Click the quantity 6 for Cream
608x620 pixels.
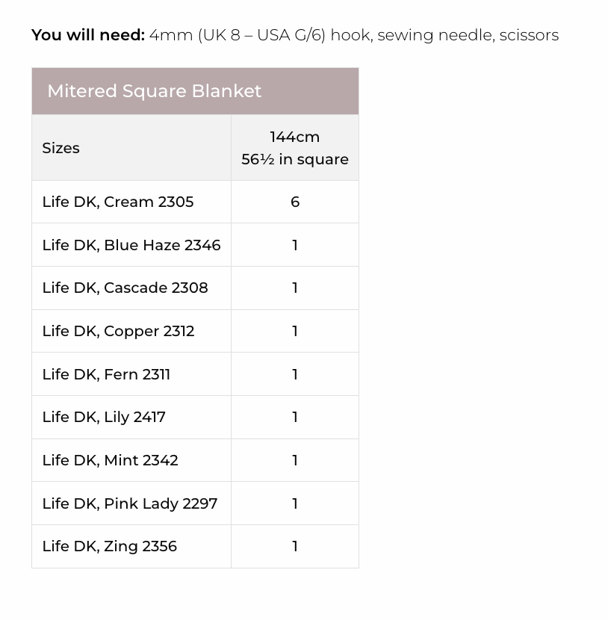click(x=295, y=202)
